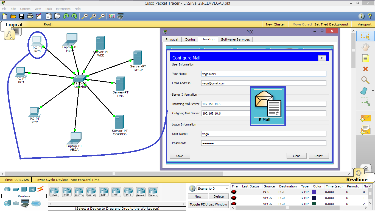375x211 pixels.
Task: Select the Draw Polygon shape tool
Action: [x=364, y=91]
